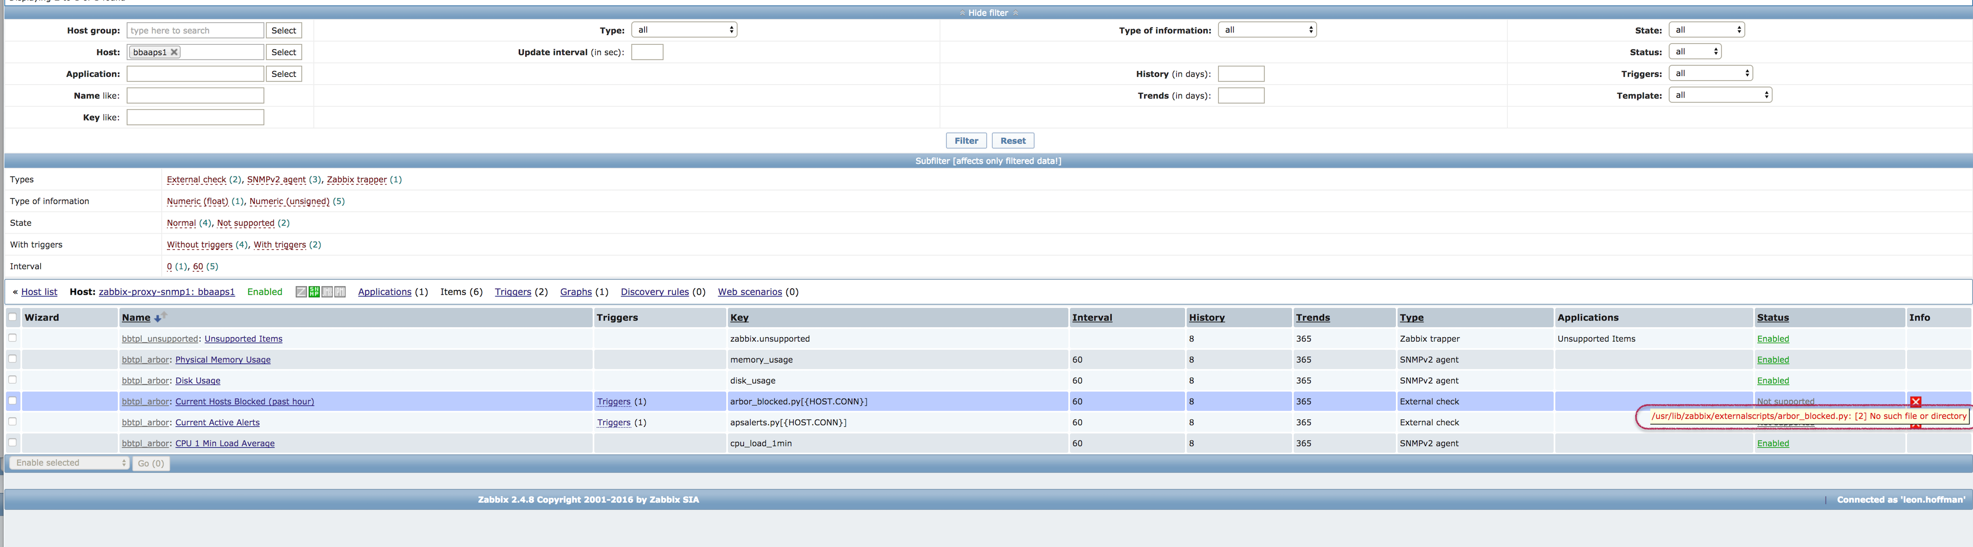Open host zabbix-proxy-snmp1: bbaaps1 link

click(x=166, y=292)
